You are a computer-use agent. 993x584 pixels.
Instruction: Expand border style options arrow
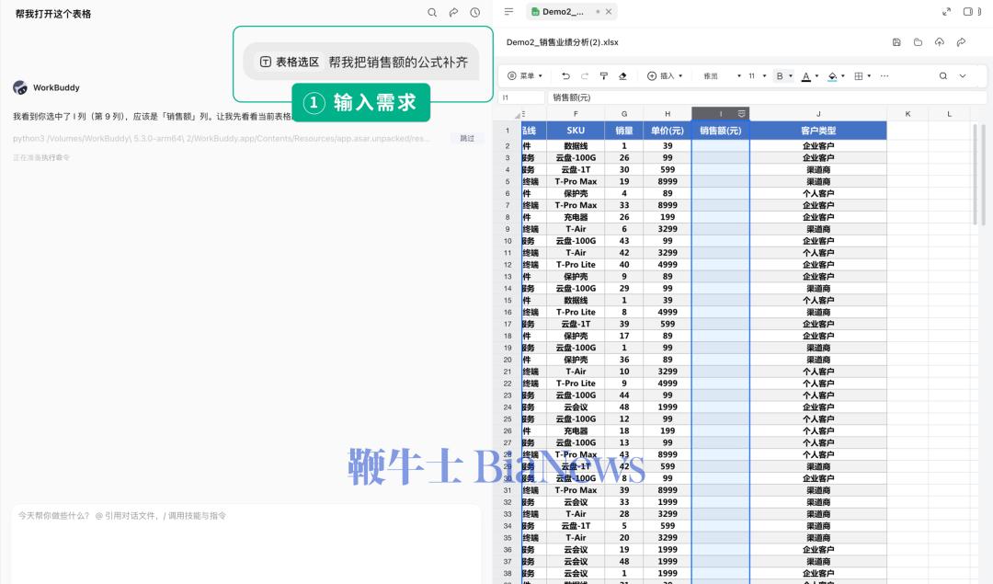[869, 76]
